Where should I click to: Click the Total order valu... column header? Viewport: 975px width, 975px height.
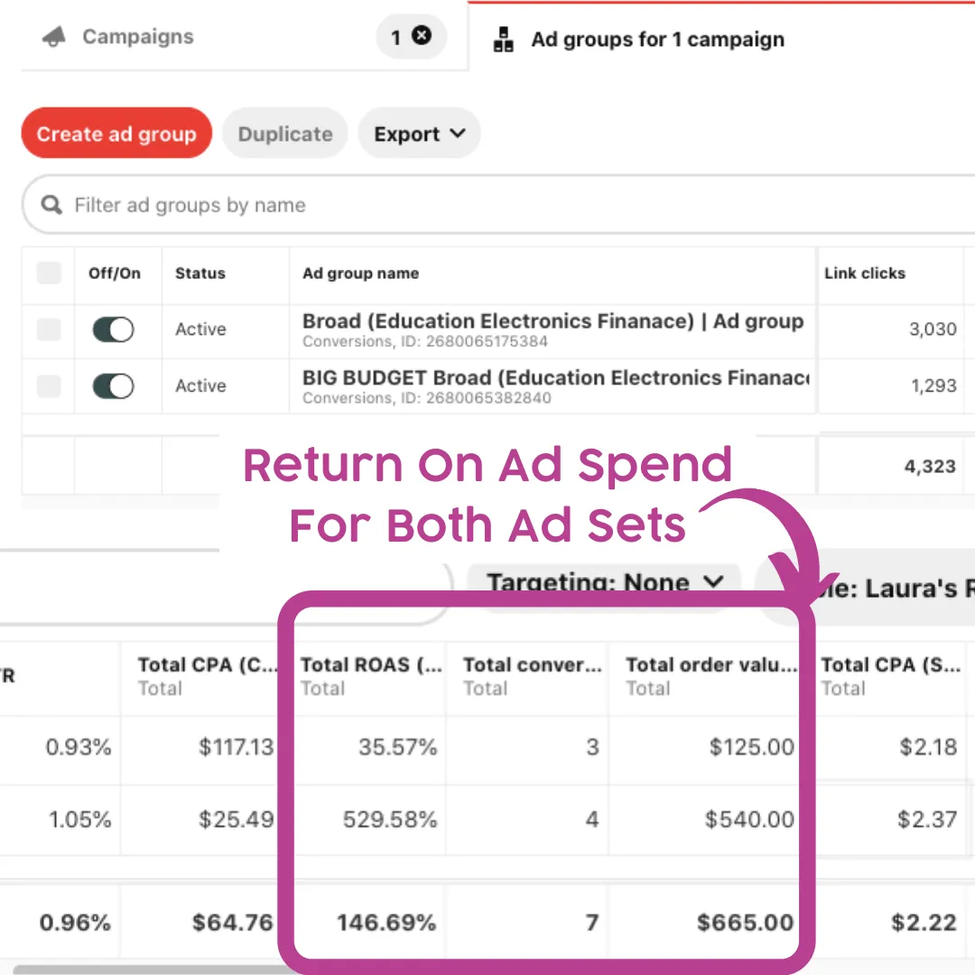[x=711, y=676]
